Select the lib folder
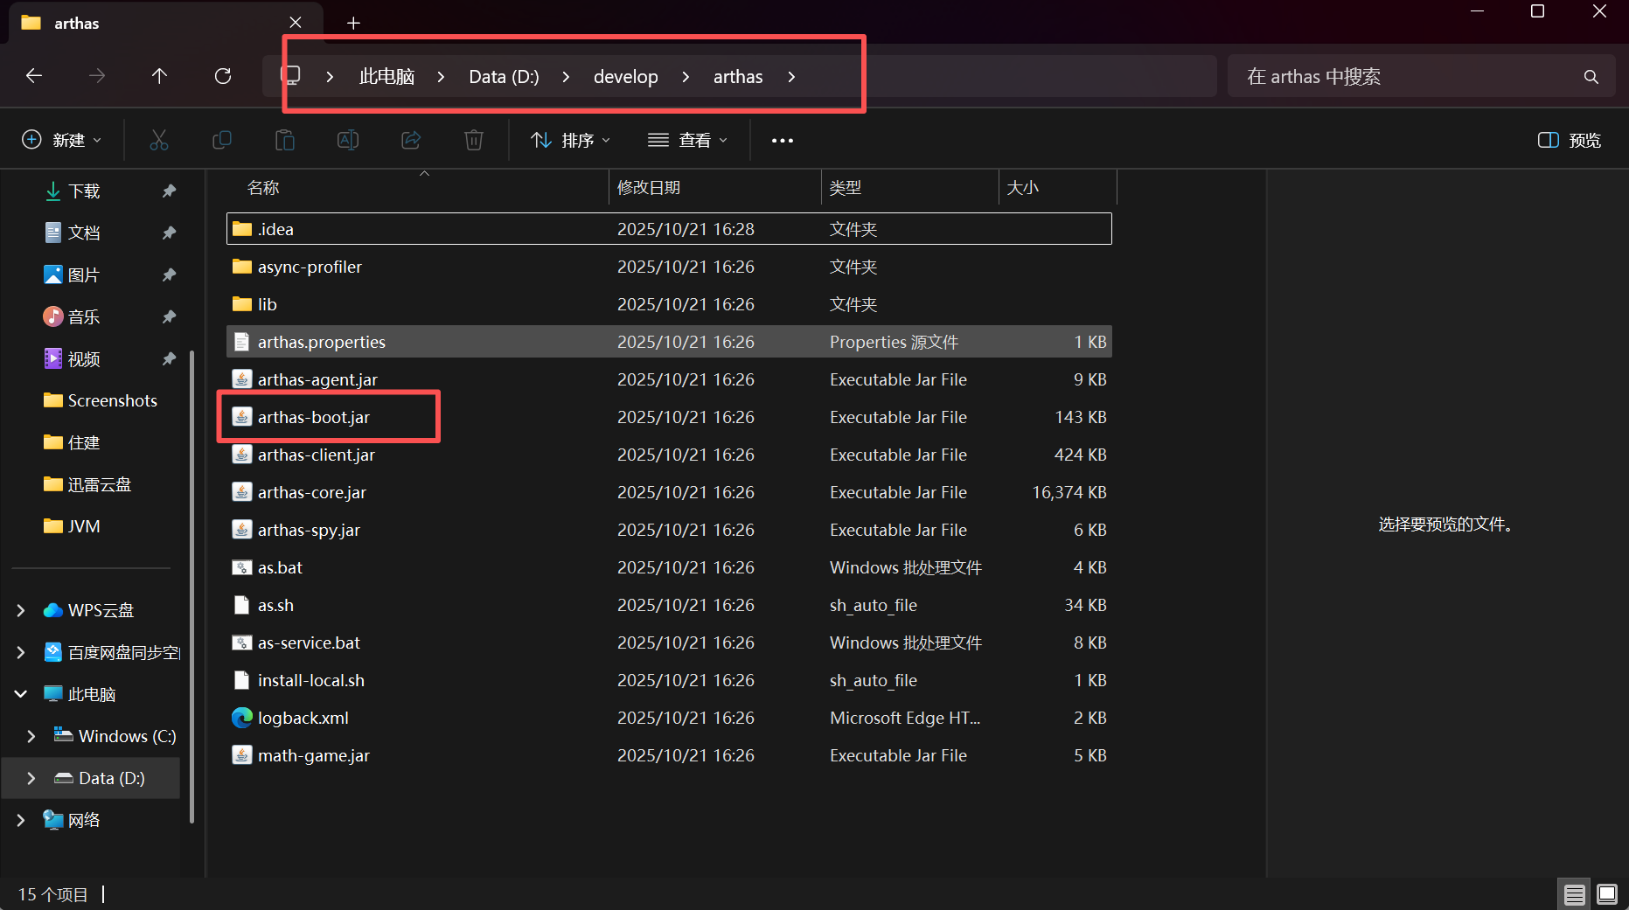1629x910 pixels. [669, 304]
